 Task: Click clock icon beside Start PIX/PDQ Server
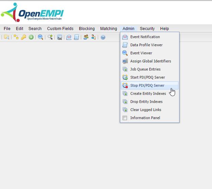pyautogui.click(x=125, y=77)
